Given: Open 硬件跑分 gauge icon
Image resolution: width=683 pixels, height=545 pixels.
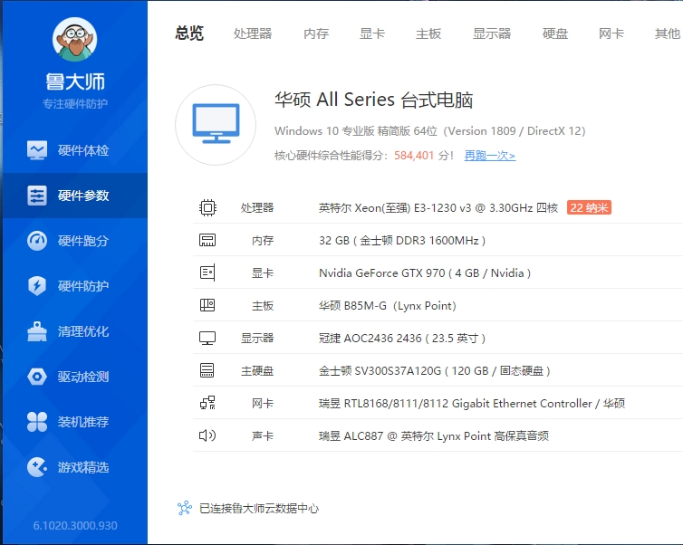Looking at the screenshot, I should pos(37,241).
